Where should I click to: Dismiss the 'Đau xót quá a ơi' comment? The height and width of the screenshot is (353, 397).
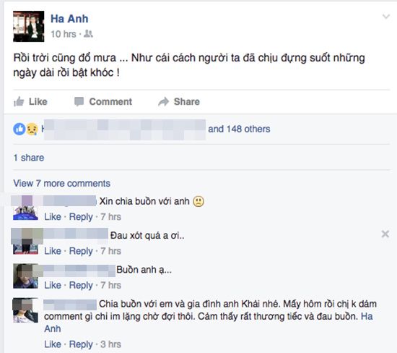385,234
